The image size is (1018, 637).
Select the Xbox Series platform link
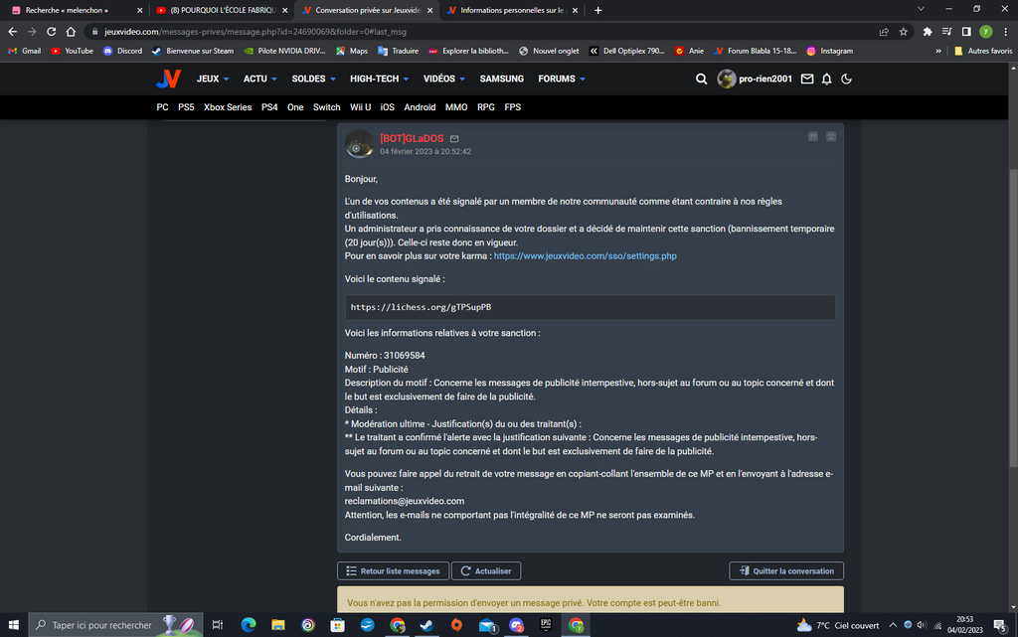tap(228, 107)
